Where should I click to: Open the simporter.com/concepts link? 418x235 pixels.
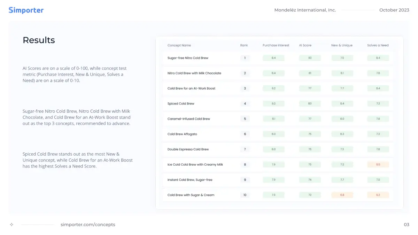point(88,225)
